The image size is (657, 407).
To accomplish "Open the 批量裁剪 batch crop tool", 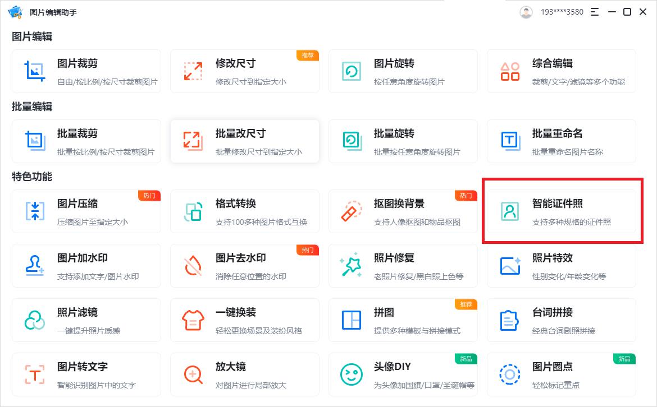I will 86,141.
